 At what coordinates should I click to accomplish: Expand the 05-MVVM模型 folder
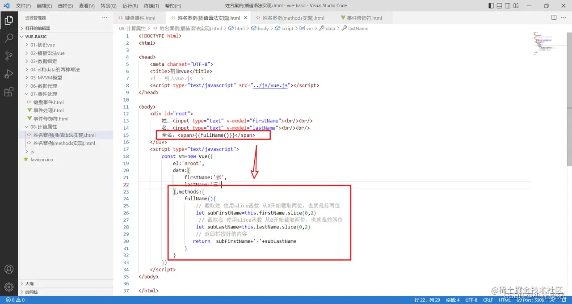coord(66,77)
